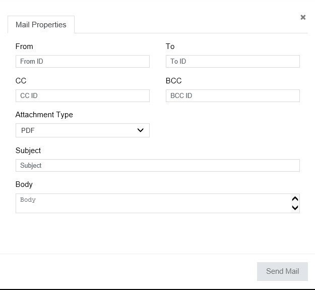The image size is (315, 290).
Task: Click the Attachment Type chevron arrow
Action: 141,130
